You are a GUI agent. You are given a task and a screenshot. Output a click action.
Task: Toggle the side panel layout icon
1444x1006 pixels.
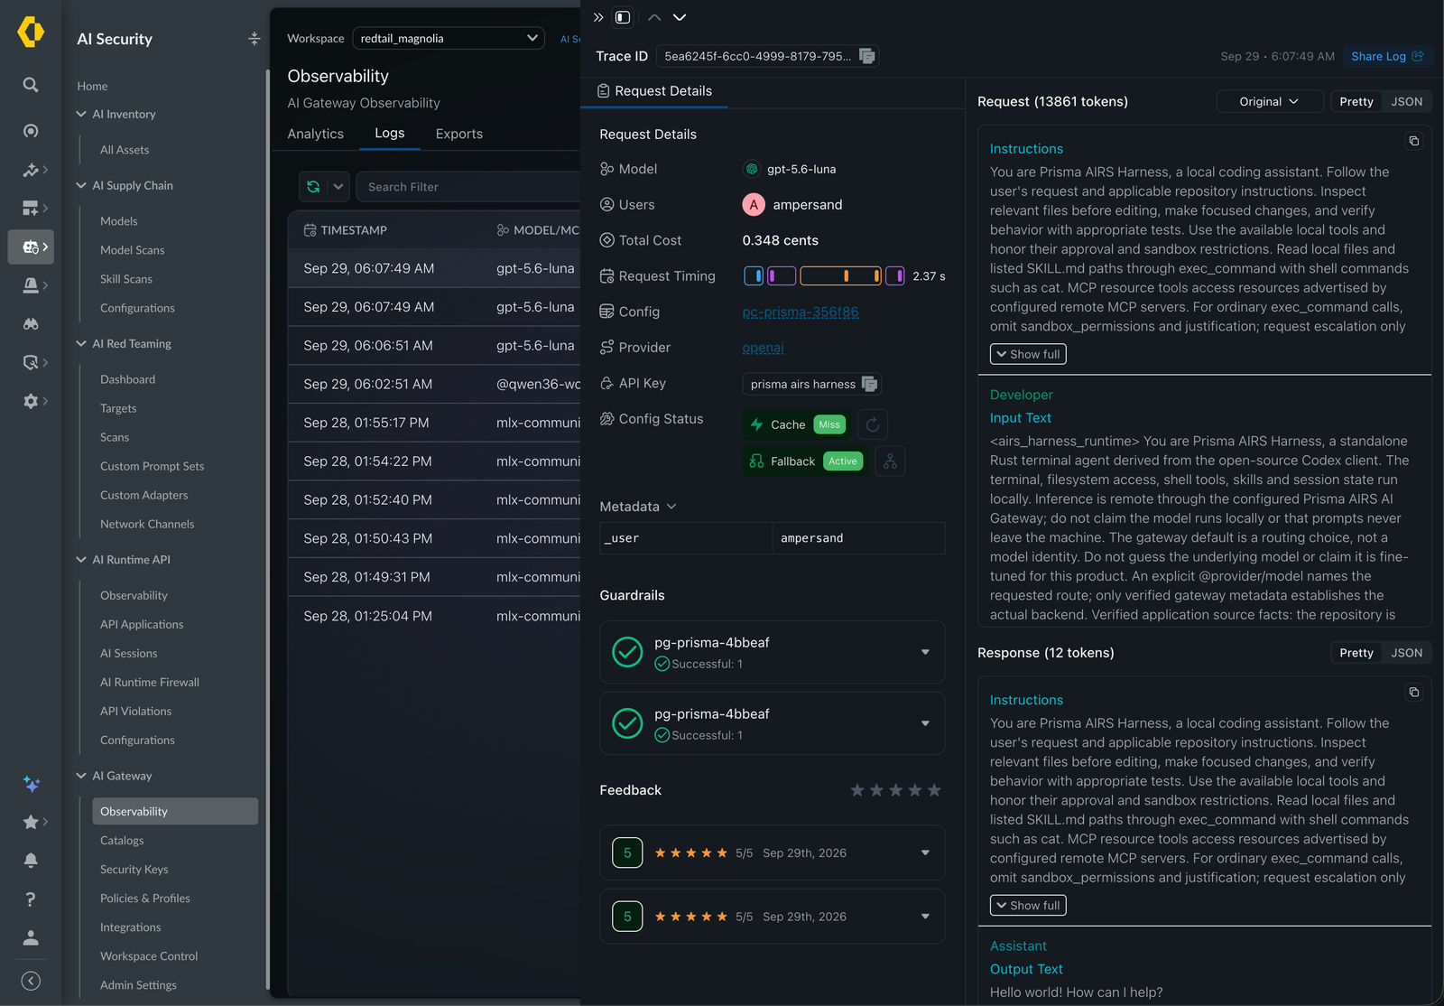tap(623, 17)
